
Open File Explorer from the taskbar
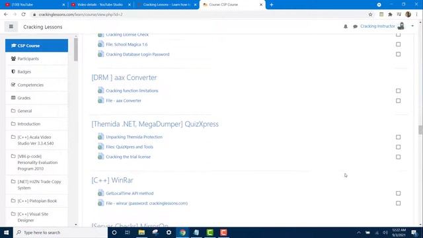tap(141, 232)
